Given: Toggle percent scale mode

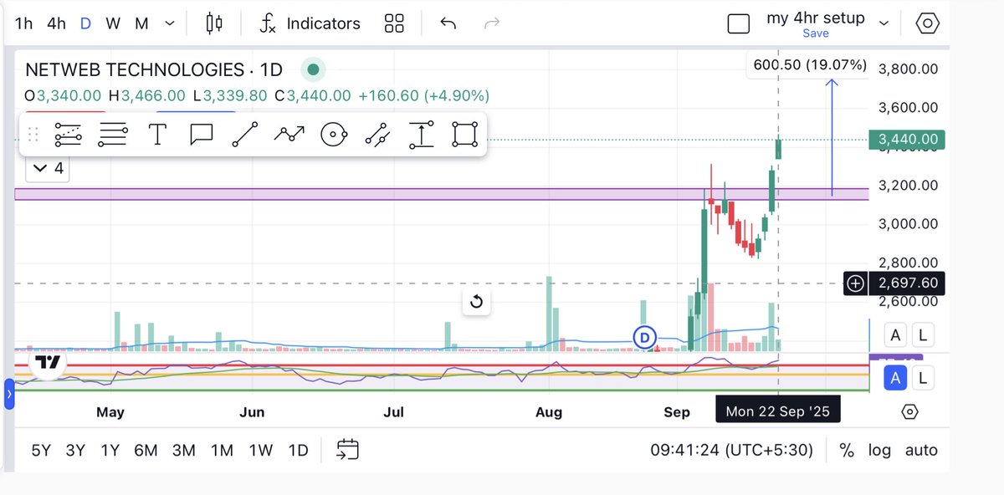Looking at the screenshot, I should pos(847,451).
